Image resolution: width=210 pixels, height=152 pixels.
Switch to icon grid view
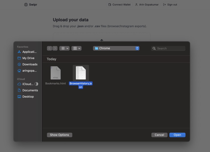pos(63,48)
